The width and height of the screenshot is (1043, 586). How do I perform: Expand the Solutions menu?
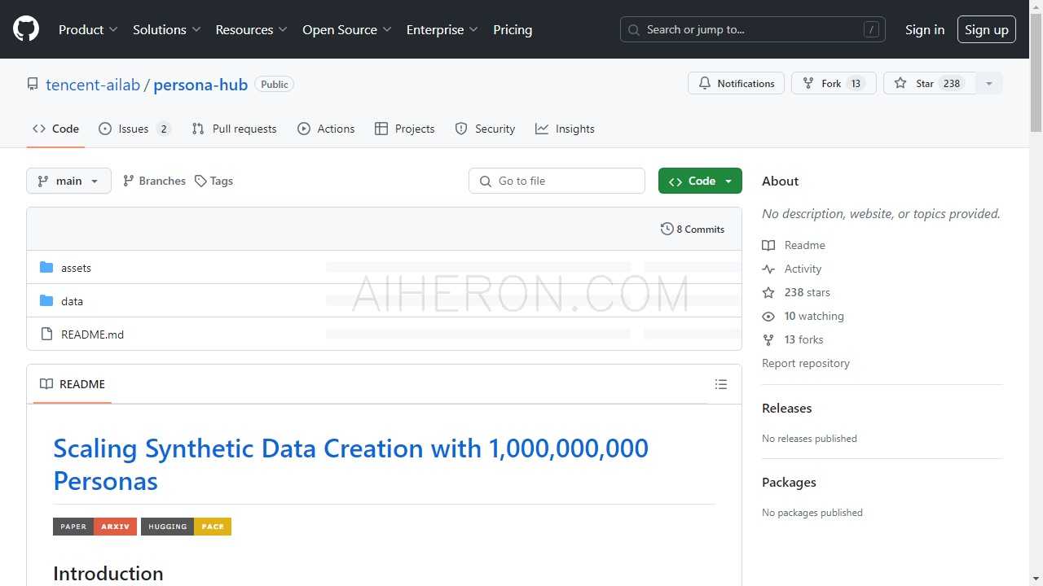167,29
